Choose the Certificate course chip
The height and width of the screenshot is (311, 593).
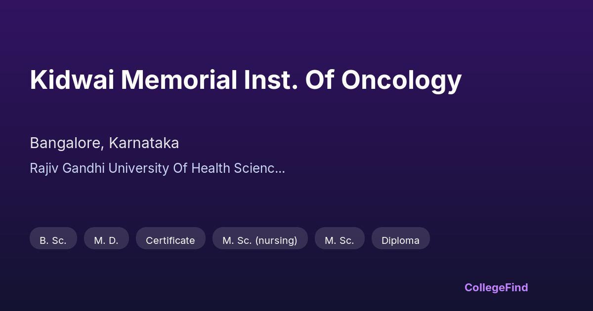coord(170,240)
